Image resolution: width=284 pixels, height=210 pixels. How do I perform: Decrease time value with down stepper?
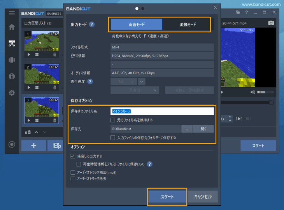click(230, 121)
